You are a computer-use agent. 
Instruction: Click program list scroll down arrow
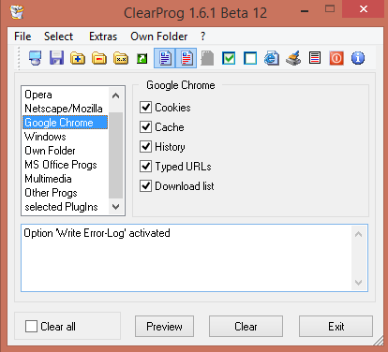point(115,207)
